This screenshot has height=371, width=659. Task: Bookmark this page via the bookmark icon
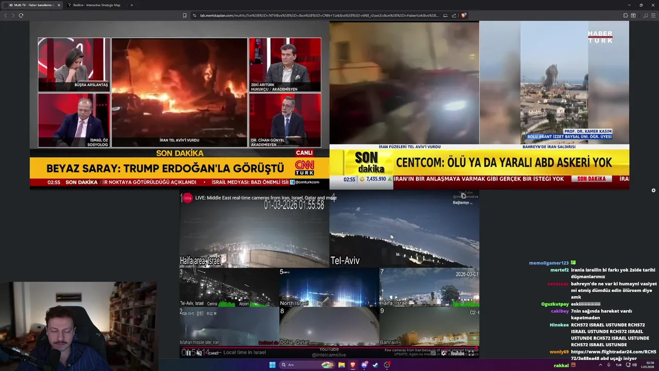click(x=184, y=15)
